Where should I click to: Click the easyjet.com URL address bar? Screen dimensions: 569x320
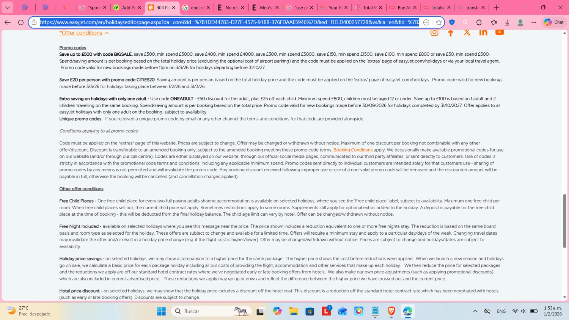(x=229, y=22)
